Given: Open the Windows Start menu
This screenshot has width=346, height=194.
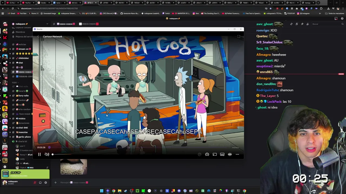Looking at the screenshot, I should coord(102,191).
